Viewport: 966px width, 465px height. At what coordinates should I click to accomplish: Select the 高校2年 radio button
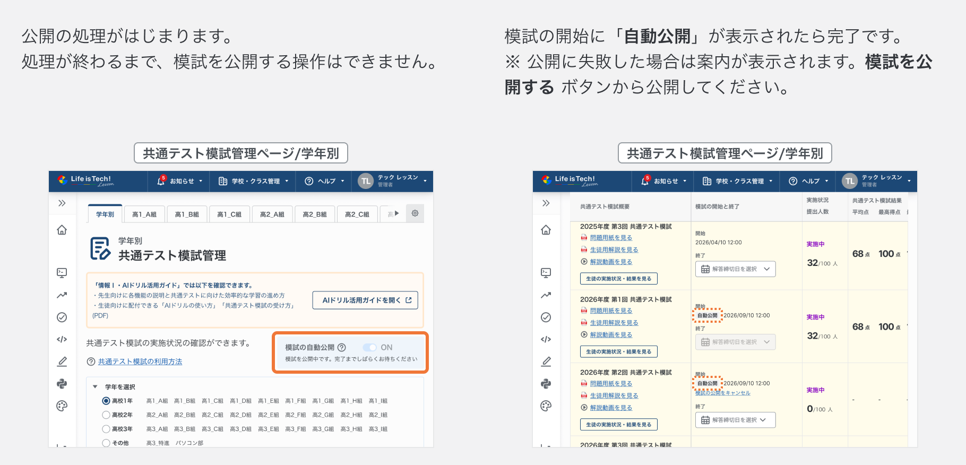[x=106, y=415]
